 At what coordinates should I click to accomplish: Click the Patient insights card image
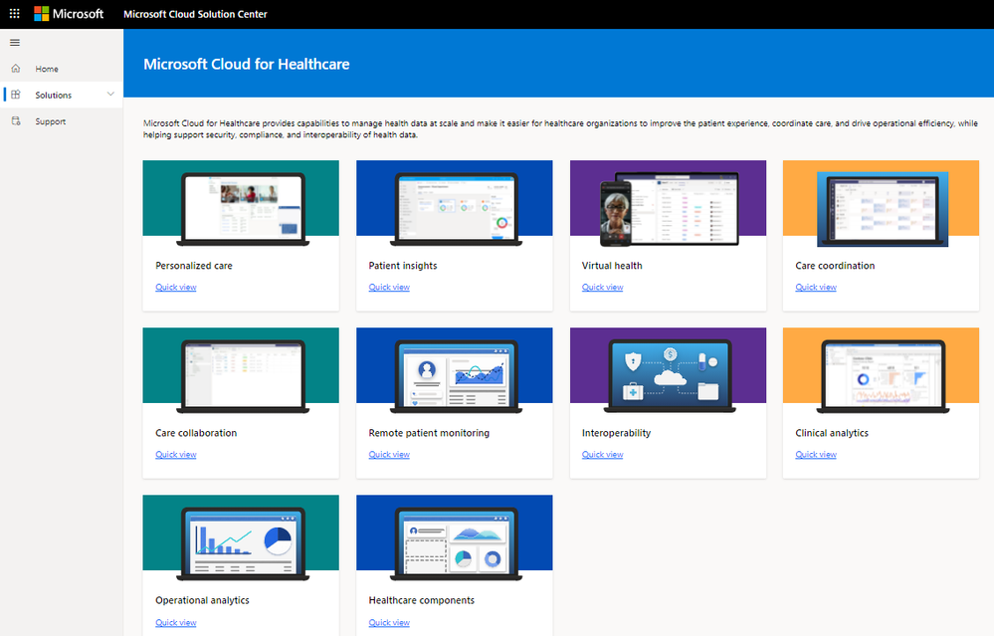pos(455,204)
